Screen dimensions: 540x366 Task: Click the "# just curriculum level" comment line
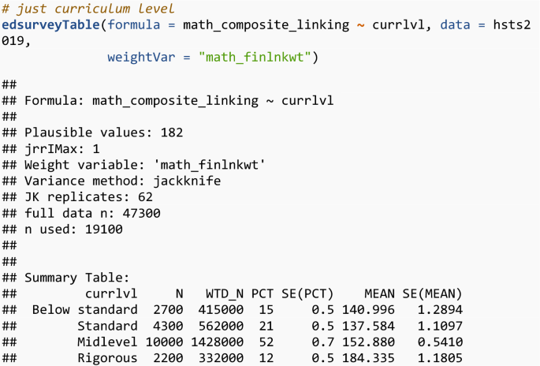[88, 9]
